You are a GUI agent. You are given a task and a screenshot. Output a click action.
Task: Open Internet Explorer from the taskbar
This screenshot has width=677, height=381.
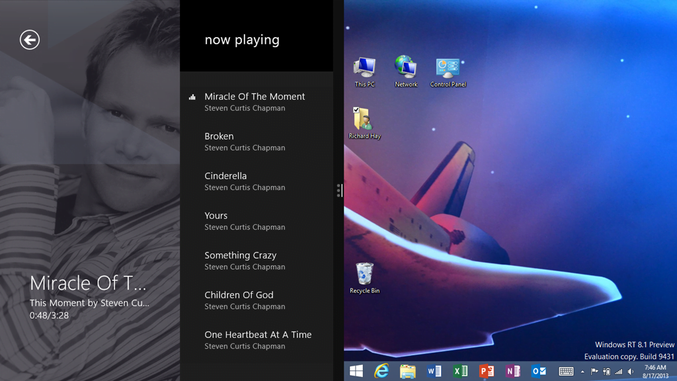click(381, 371)
